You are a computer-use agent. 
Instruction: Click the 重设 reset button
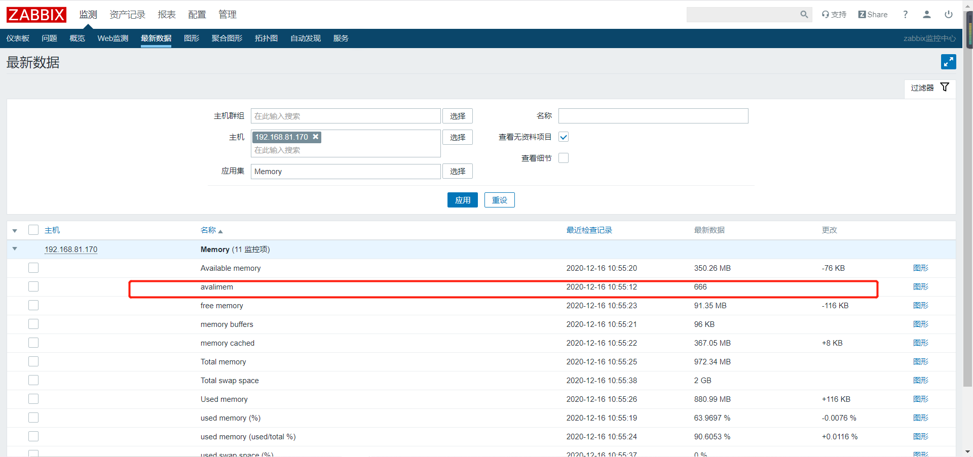[500, 200]
